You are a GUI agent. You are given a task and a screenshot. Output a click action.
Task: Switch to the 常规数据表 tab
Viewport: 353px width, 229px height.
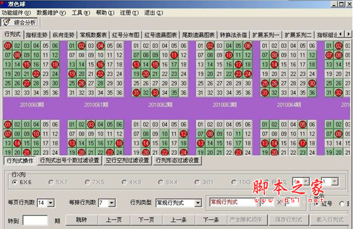(x=93, y=35)
